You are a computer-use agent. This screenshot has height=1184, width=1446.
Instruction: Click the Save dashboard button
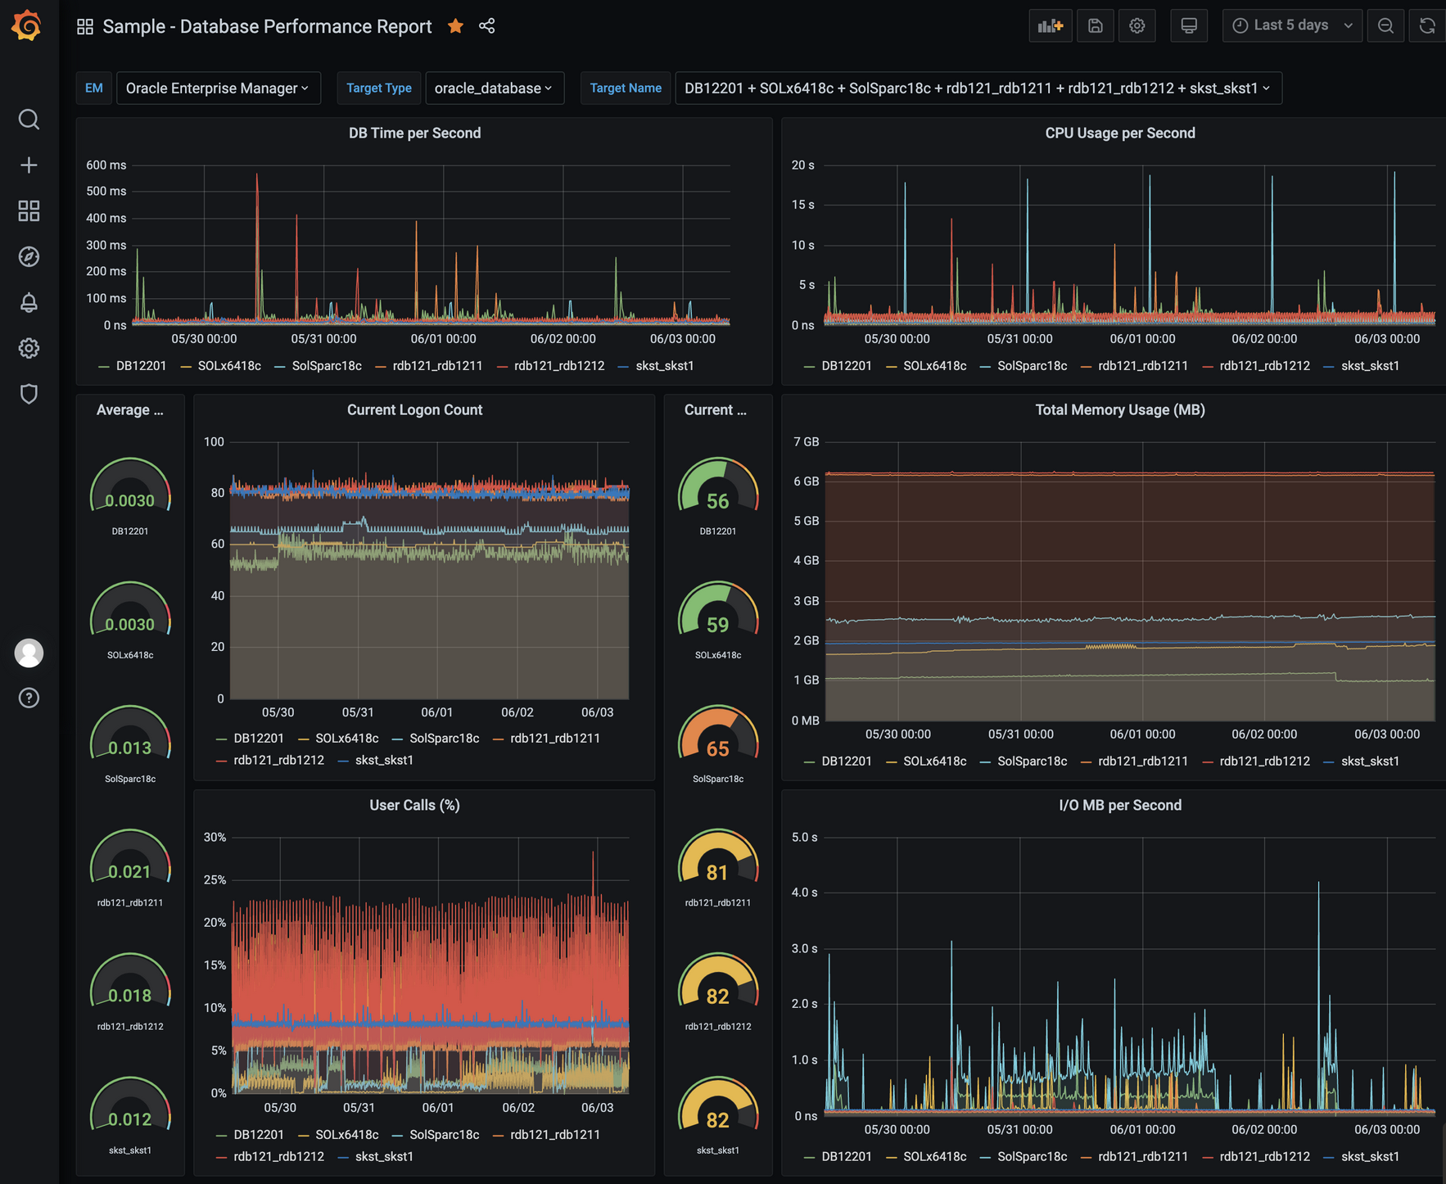1095,25
